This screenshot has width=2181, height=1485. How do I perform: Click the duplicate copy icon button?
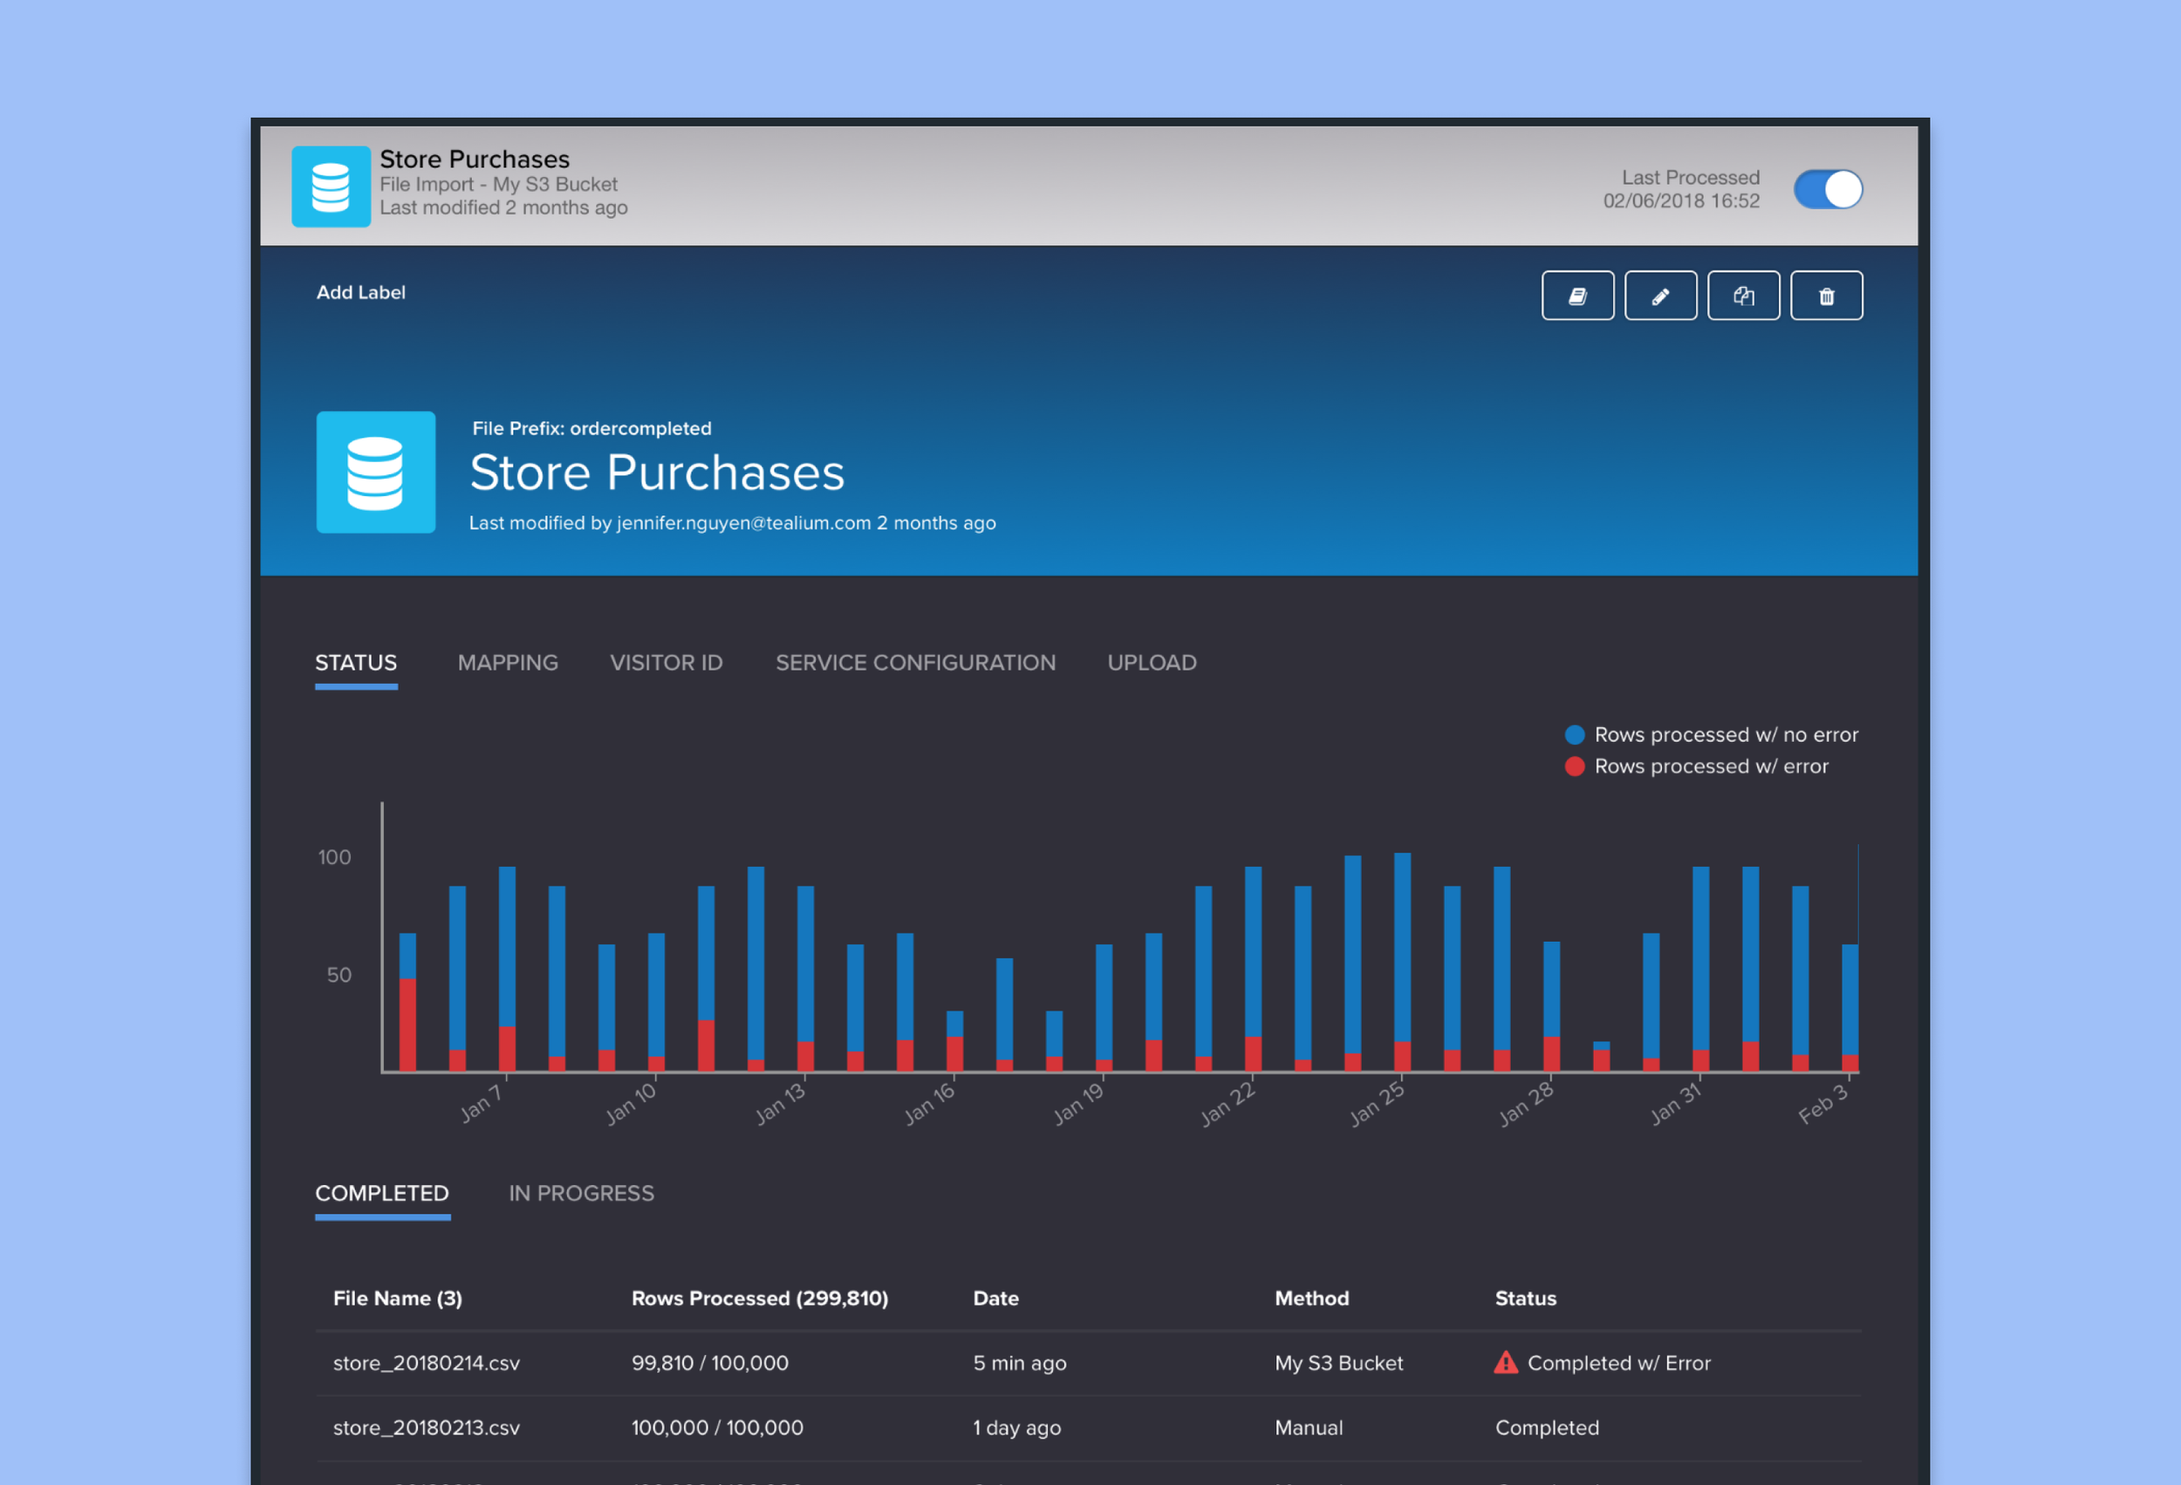point(1743,296)
